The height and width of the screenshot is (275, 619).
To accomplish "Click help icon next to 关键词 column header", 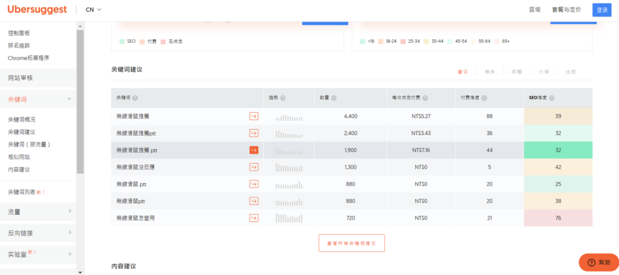I will [135, 98].
